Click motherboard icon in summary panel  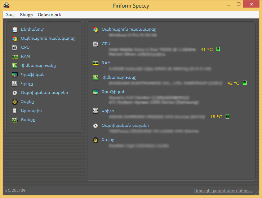(96, 78)
